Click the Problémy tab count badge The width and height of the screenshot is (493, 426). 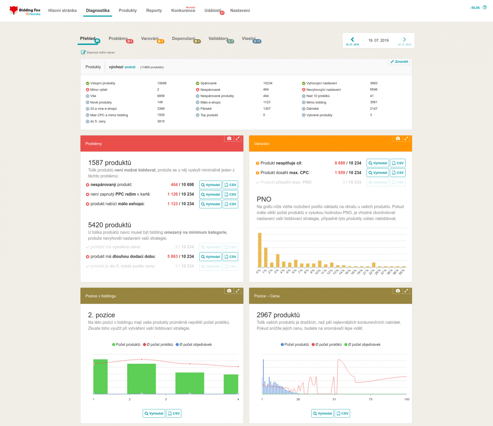[130, 41]
